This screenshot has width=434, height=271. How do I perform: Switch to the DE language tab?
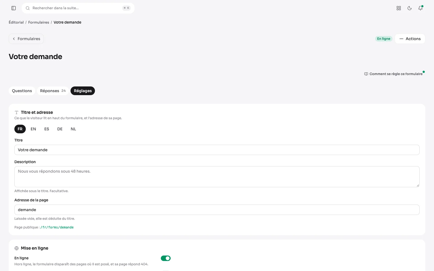point(60,129)
